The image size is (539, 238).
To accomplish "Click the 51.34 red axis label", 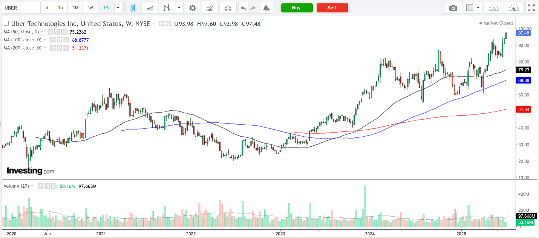I will [x=524, y=109].
